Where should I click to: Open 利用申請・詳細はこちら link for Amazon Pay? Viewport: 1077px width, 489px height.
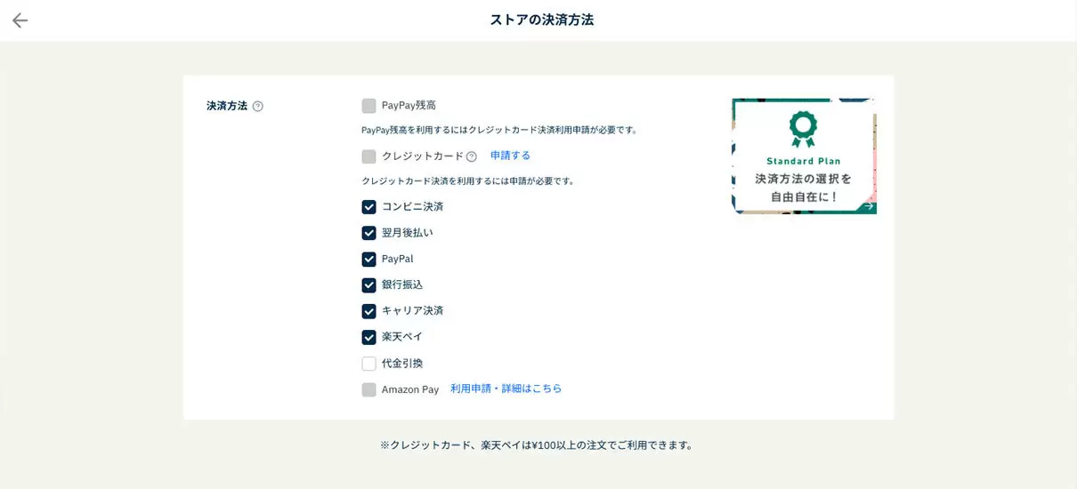pos(506,389)
